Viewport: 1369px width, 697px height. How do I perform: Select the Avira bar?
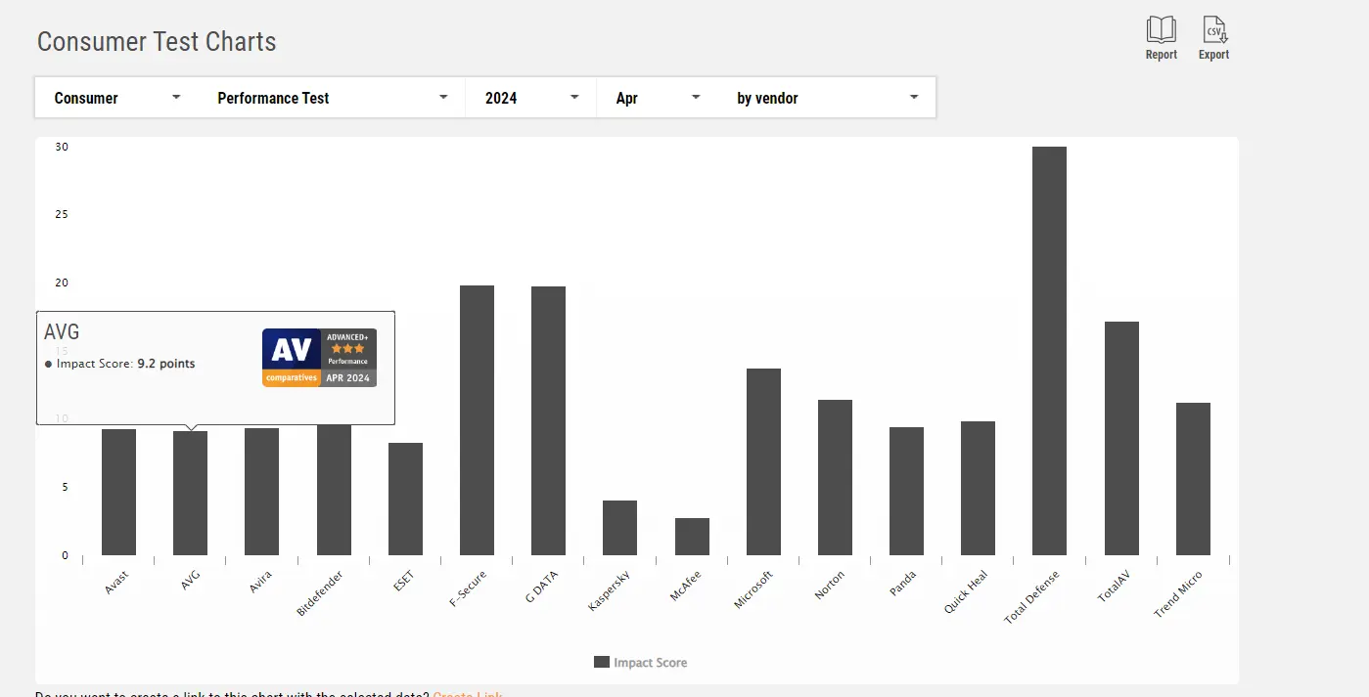261,492
